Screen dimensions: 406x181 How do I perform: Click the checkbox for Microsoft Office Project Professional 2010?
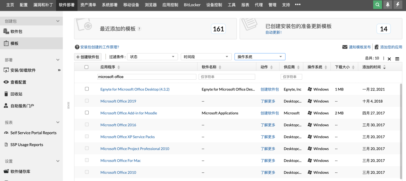(87, 148)
